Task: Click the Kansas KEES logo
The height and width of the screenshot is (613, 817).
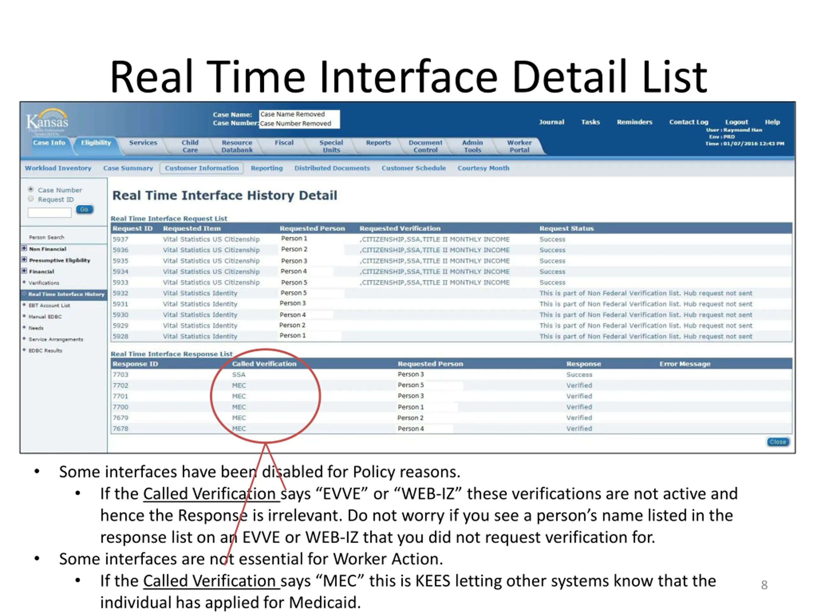Action: (x=47, y=122)
